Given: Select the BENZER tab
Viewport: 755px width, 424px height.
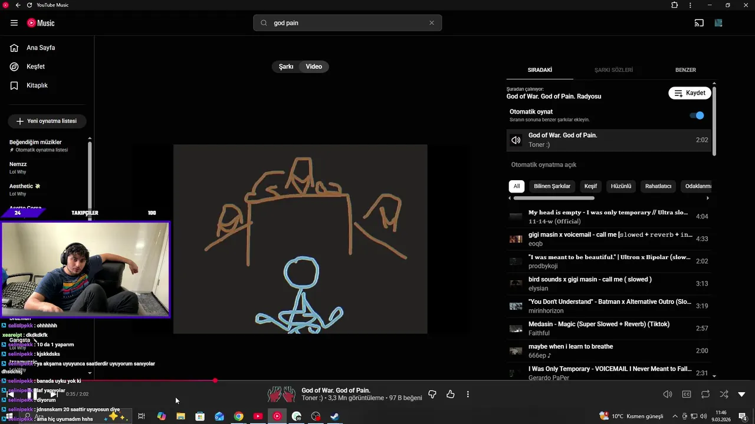Looking at the screenshot, I should (685, 70).
